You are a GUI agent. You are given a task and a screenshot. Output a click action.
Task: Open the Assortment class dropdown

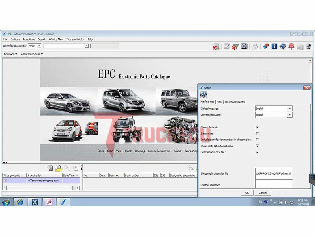coord(32,54)
